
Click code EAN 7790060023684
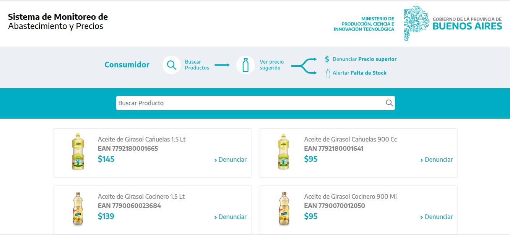(129, 206)
